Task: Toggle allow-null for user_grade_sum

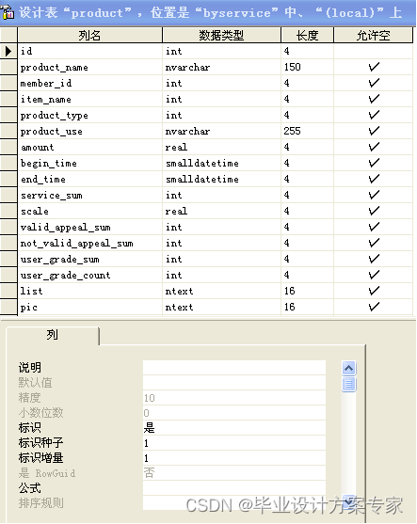Action: pos(374,260)
